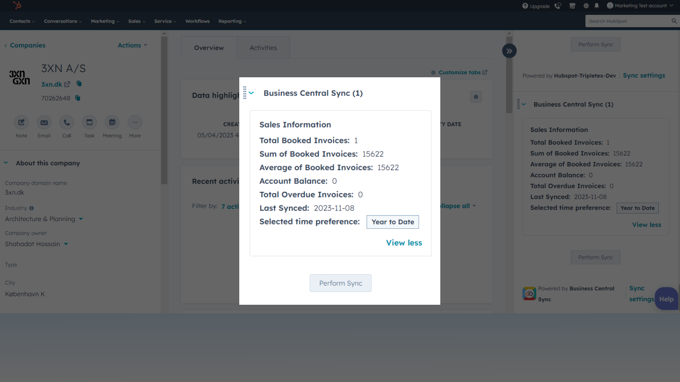The width and height of the screenshot is (680, 382).
Task: Click the HubSpot sprocket logo
Action: (17, 6)
